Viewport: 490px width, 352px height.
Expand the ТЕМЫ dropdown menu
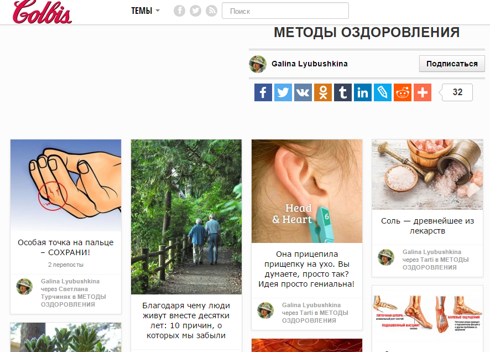(x=145, y=11)
